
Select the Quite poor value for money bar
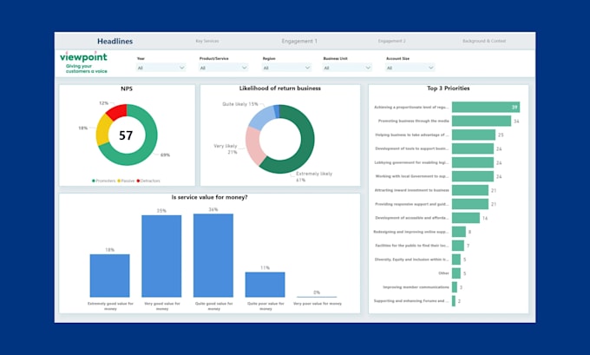[x=265, y=285]
